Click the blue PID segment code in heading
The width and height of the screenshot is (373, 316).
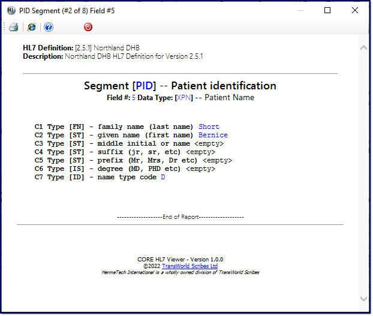coord(144,86)
